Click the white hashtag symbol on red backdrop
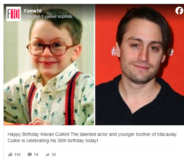184x160 pixels. (114, 51)
